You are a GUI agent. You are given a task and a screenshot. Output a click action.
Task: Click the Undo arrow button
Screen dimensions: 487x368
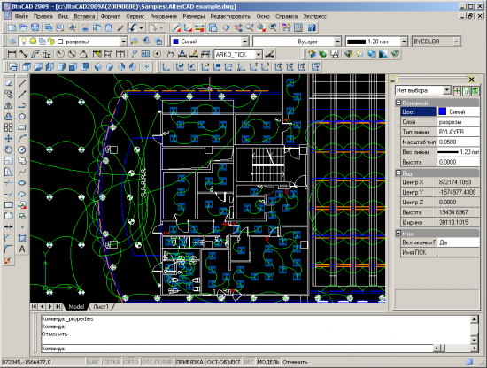pyautogui.click(x=134, y=28)
